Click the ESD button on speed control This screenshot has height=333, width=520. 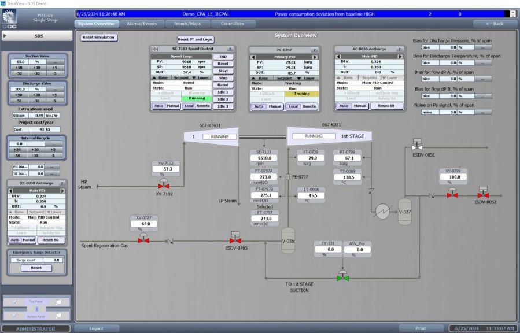pos(223,57)
